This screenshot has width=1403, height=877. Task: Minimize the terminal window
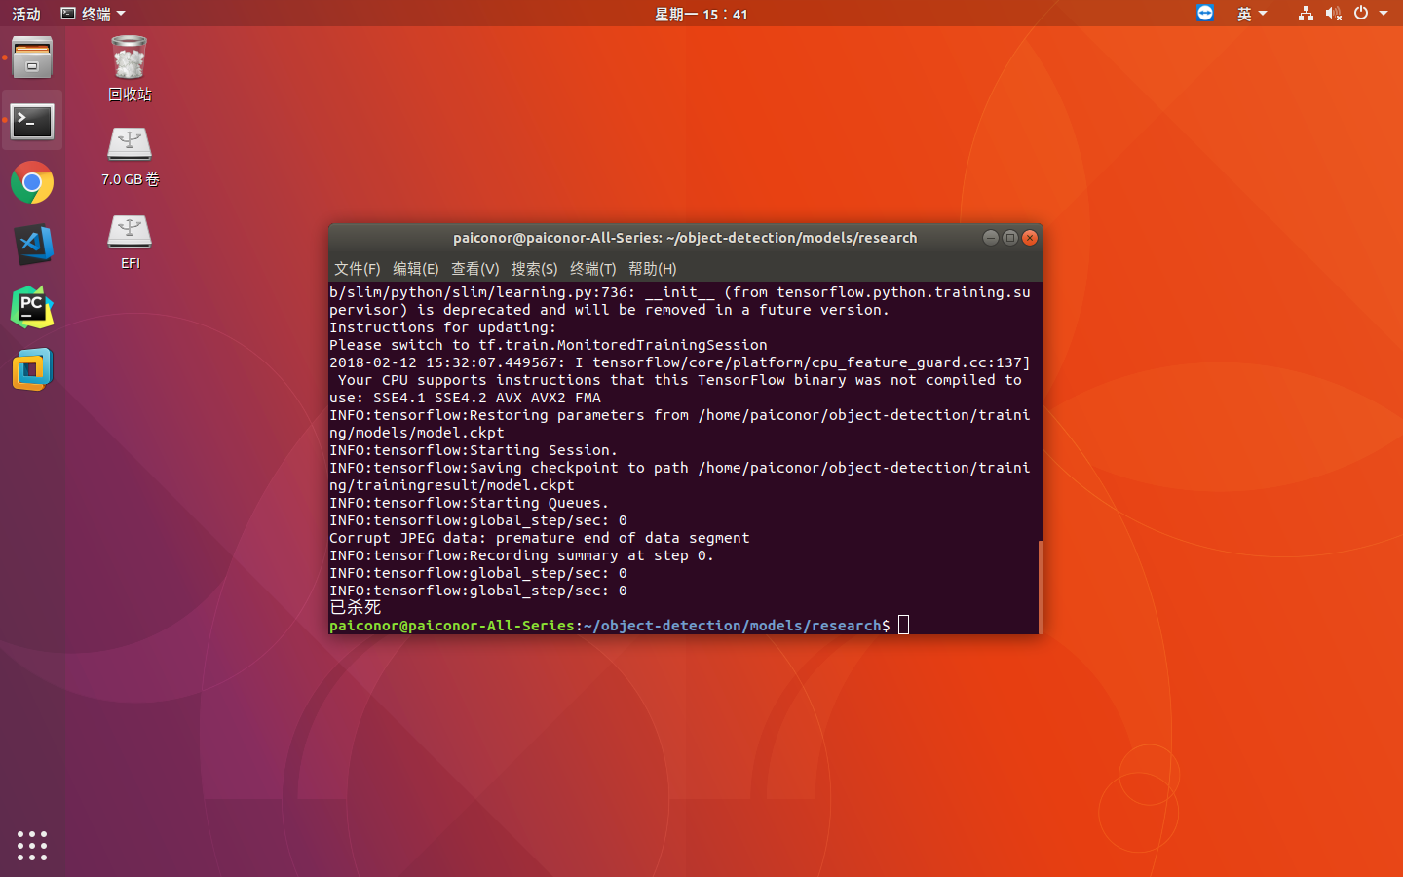click(990, 238)
